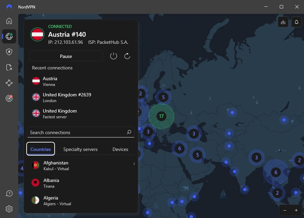This screenshot has height=218, width=304.
Task: Open the notifications bell
Action: [x=297, y=22]
